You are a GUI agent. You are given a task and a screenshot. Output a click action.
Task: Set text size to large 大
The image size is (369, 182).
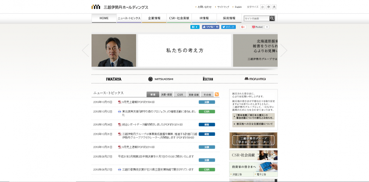pyautogui.click(x=274, y=7)
